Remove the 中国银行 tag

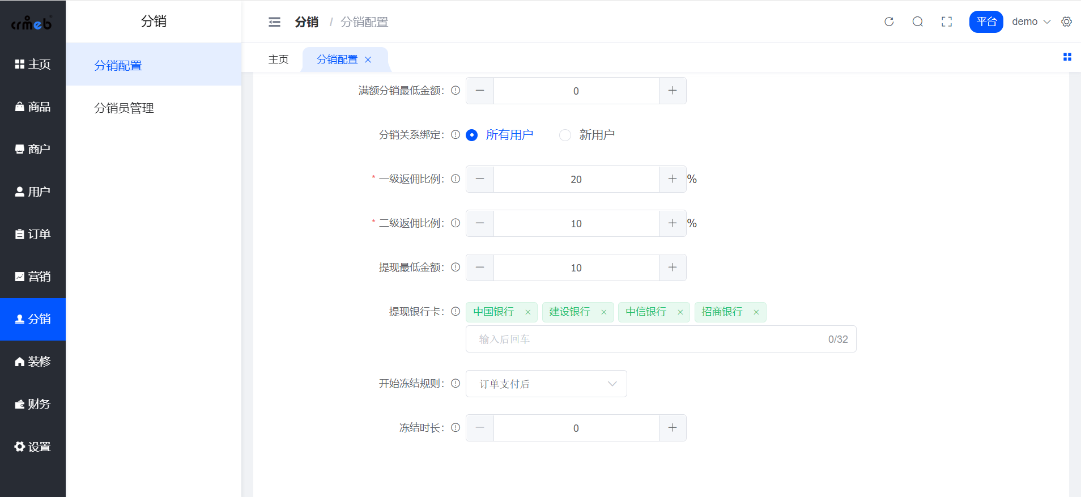(528, 312)
